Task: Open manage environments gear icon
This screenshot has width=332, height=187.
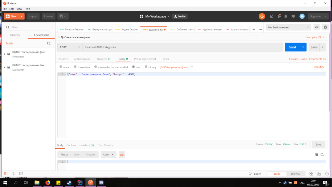Action: coord(326,27)
